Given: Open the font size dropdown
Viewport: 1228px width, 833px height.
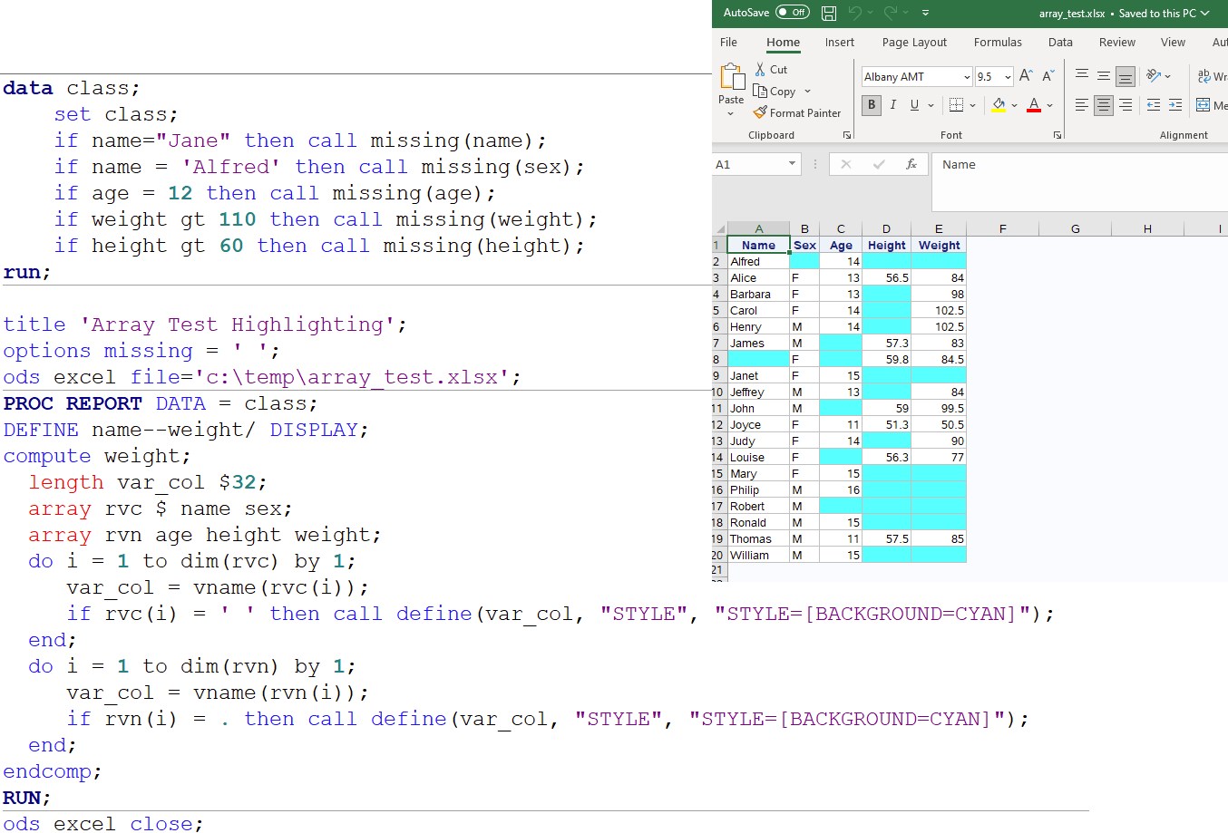Looking at the screenshot, I should [1008, 76].
